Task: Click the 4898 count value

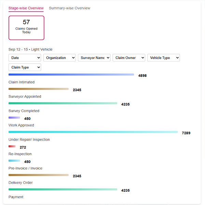Action: point(142,76)
